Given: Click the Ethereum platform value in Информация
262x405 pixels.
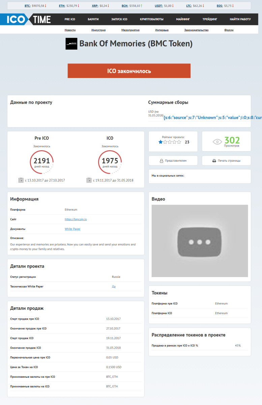Looking at the screenshot, I should [x=71, y=210].
